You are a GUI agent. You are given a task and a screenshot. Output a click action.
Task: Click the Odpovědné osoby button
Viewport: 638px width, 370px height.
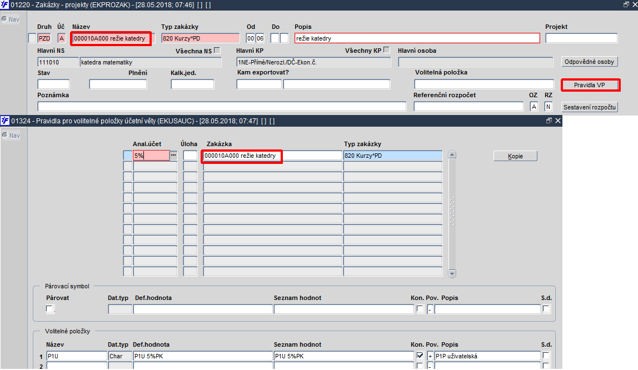pos(589,62)
